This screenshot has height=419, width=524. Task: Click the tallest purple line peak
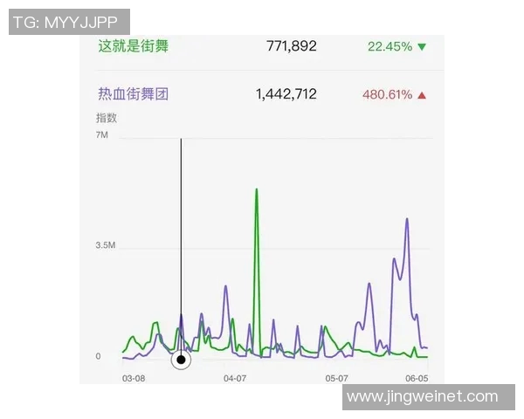click(407, 219)
